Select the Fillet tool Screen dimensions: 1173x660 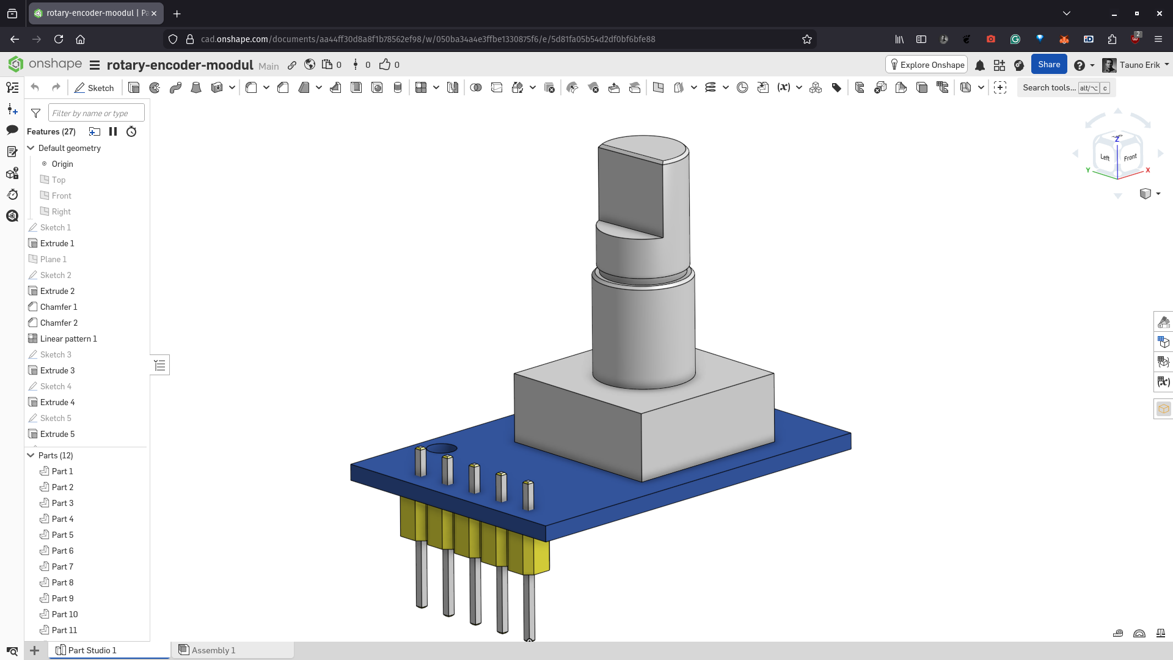tap(251, 88)
